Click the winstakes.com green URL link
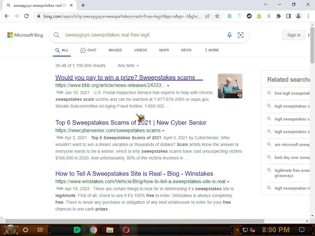Image resolution: width=315 pixels, height=236 pixels. click(140, 181)
